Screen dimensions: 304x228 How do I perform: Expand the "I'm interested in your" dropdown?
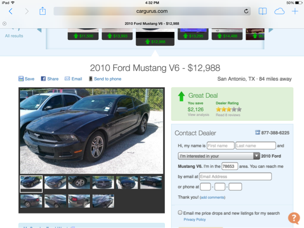218,156
